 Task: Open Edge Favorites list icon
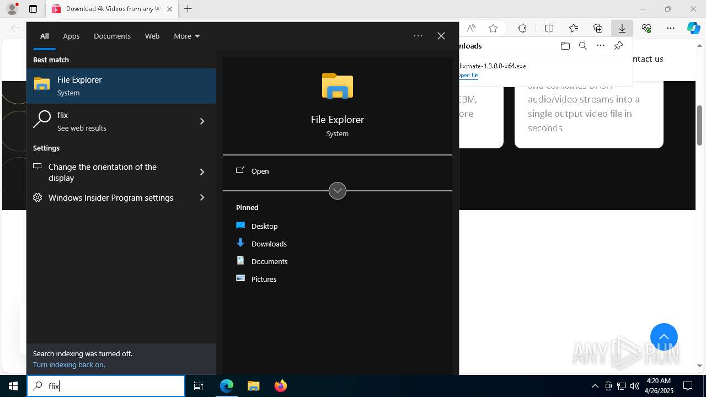574,28
